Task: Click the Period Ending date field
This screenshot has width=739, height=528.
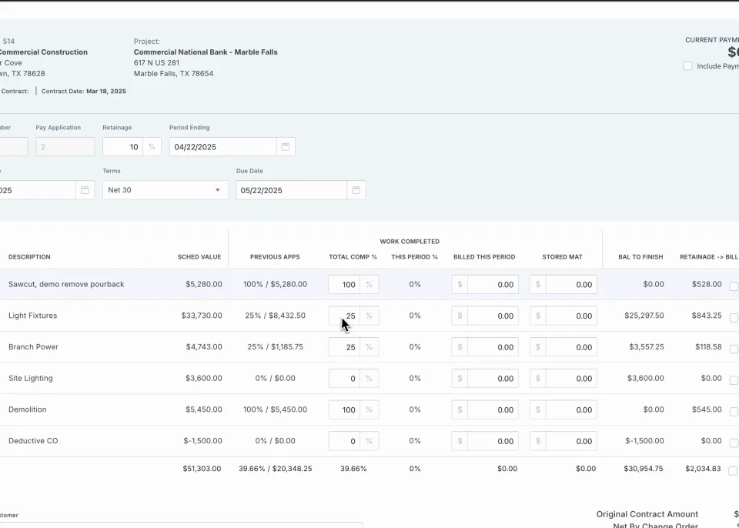Action: pos(222,147)
